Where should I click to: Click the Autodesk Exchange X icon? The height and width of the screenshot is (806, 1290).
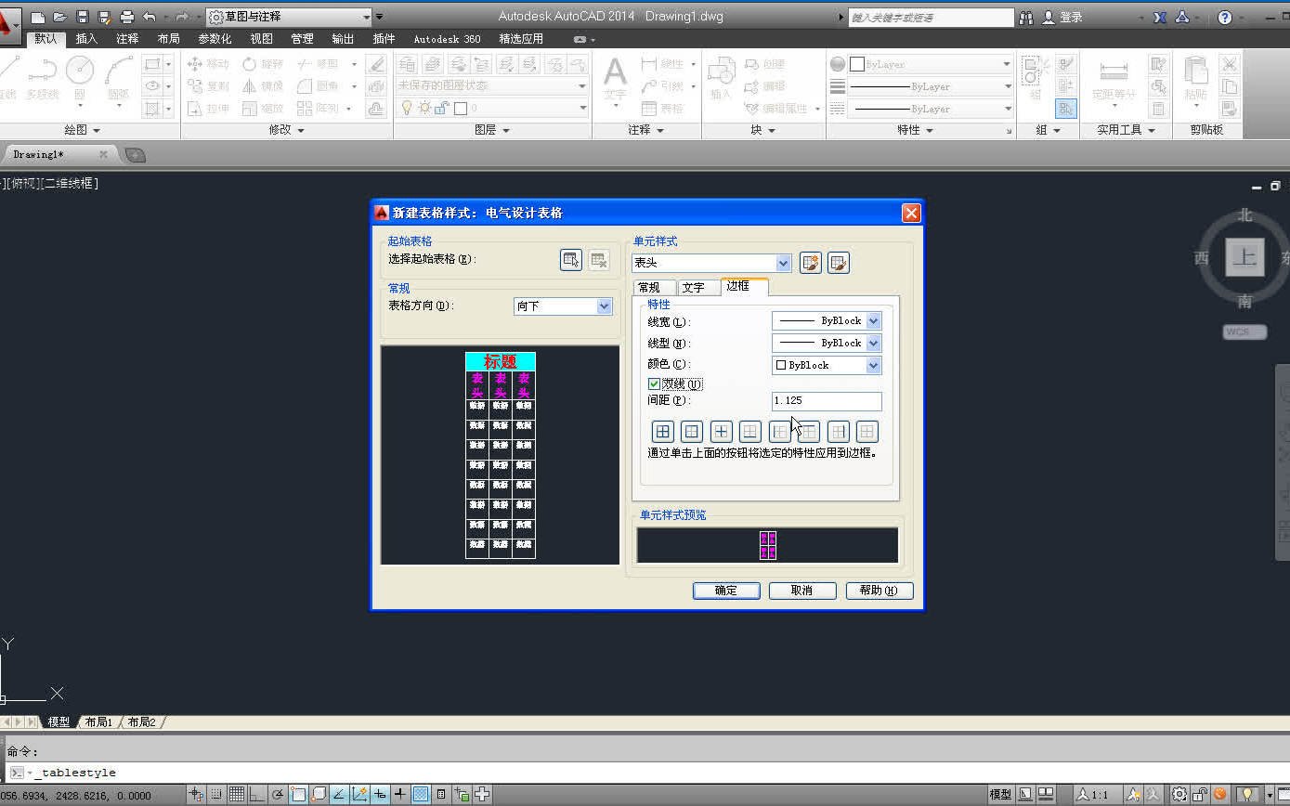1161,17
